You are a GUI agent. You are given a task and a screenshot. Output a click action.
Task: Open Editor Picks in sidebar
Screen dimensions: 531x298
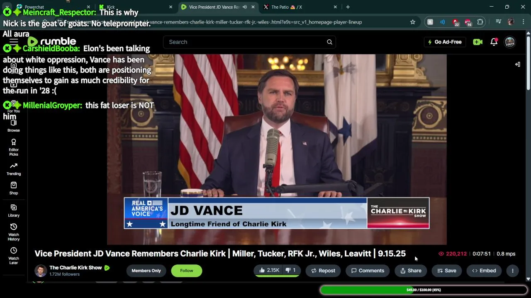pos(13,147)
